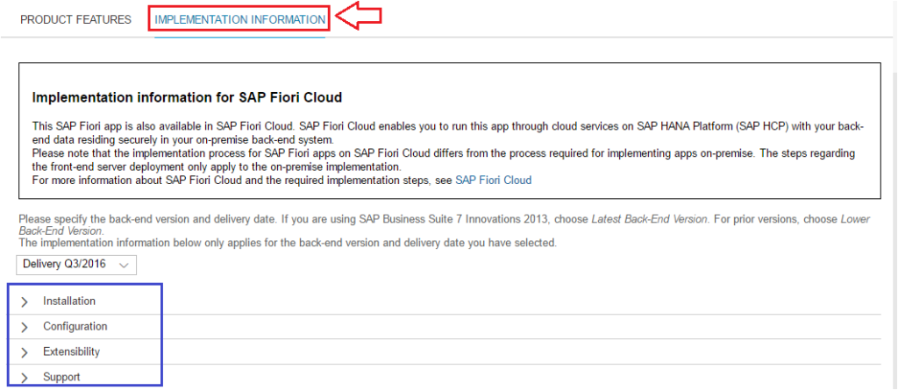
Task: Expand the Configuration section chevron
Action: pyautogui.click(x=24, y=327)
